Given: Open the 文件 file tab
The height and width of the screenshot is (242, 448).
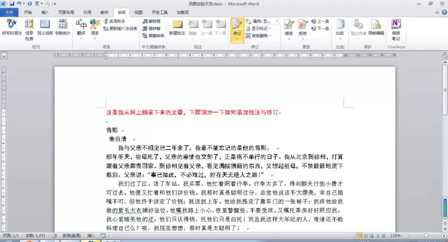Looking at the screenshot, I should [9, 12].
